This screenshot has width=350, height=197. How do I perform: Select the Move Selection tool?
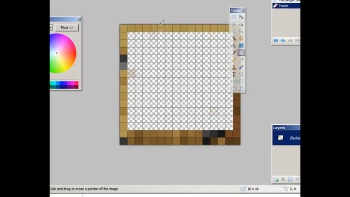tap(241, 24)
